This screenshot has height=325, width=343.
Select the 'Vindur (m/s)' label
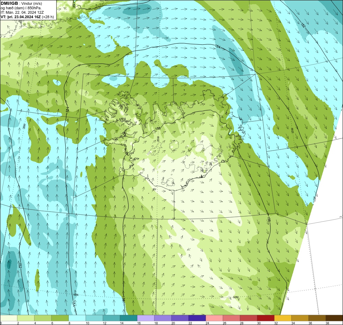(32, 3)
